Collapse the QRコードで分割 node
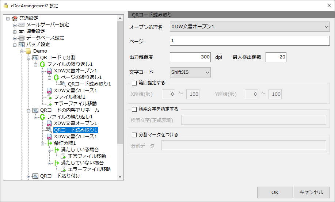The height and width of the screenshot is (202, 335). [x=28, y=58]
